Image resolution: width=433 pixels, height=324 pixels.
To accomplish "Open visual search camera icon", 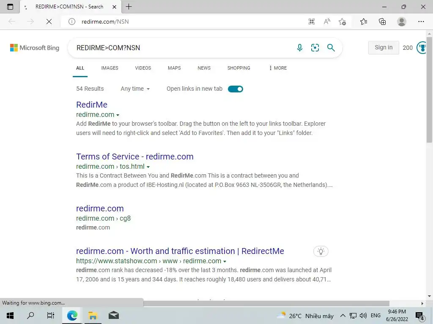I will click(315, 48).
